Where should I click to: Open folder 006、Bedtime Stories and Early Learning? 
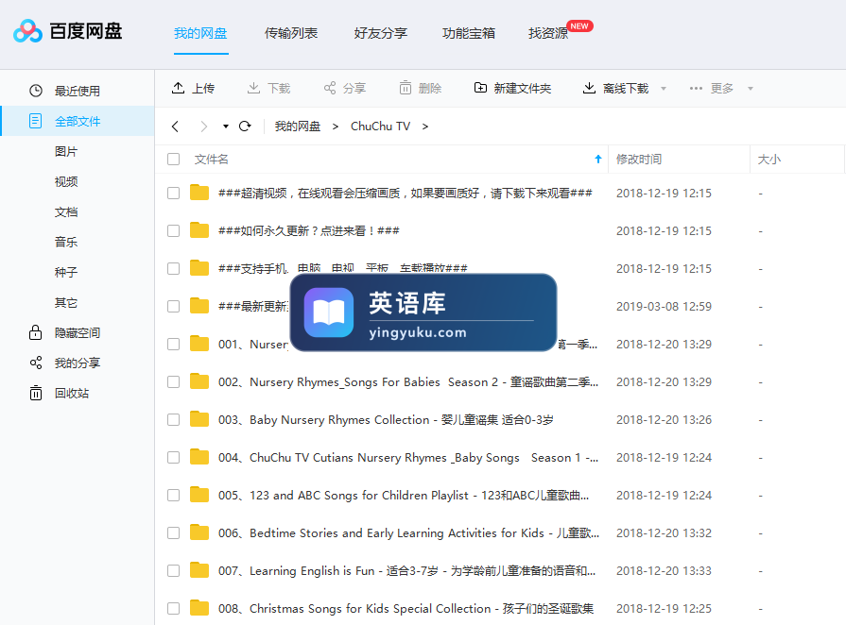point(408,532)
